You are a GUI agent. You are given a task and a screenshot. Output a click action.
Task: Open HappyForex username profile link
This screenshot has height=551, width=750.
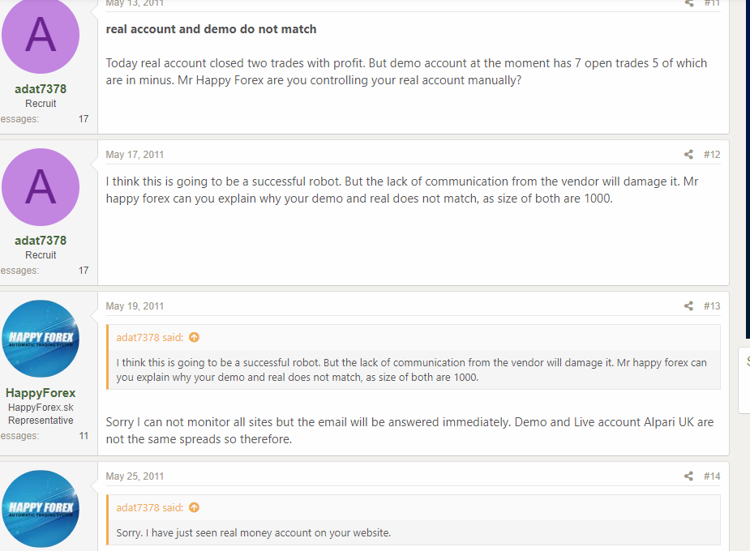[41, 393]
